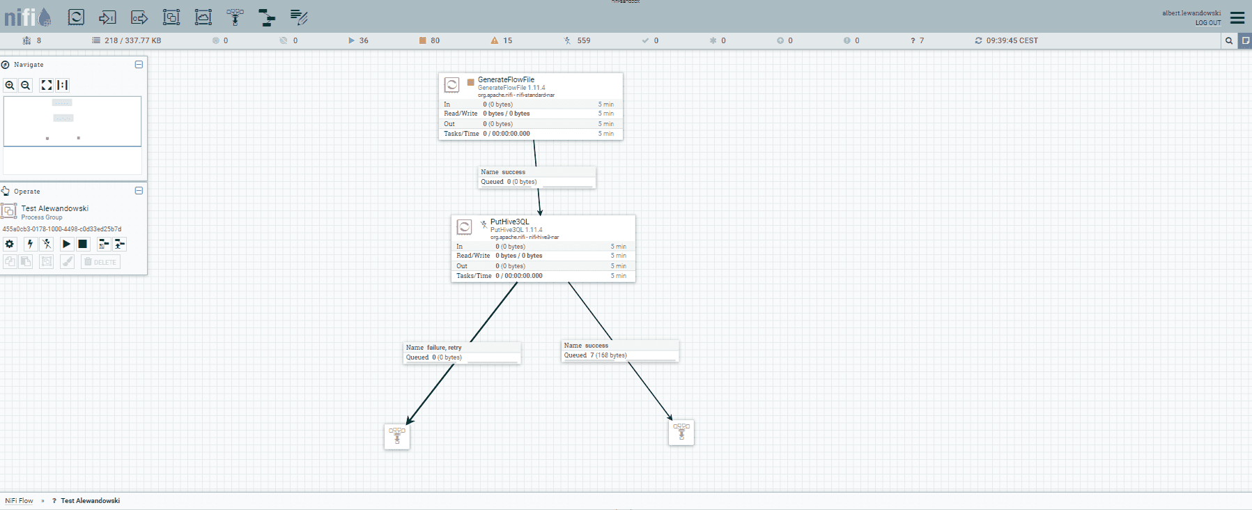The width and height of the screenshot is (1252, 510).
Task: Select the PutHive3QL processor
Action: (x=543, y=249)
